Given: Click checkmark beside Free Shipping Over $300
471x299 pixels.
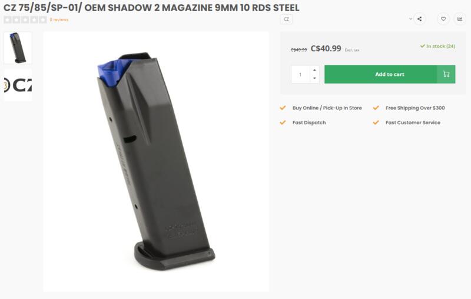Looking at the screenshot, I should click(376, 108).
